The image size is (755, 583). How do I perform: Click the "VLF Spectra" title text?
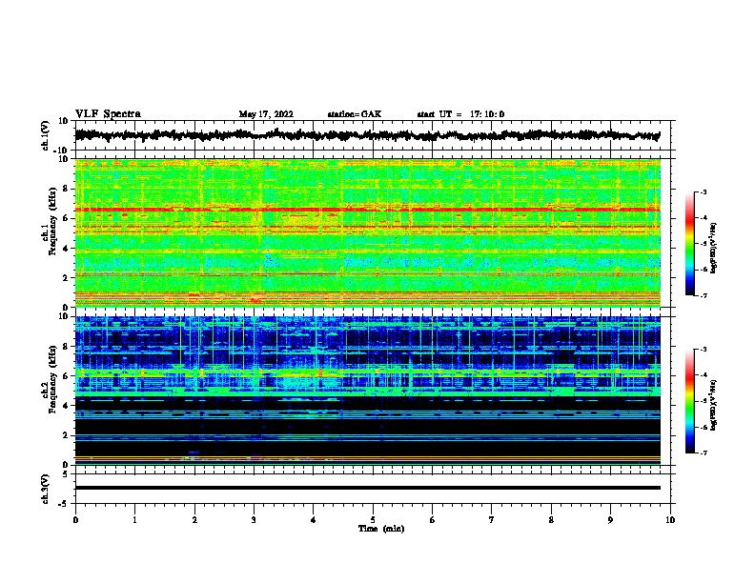pyautogui.click(x=108, y=114)
